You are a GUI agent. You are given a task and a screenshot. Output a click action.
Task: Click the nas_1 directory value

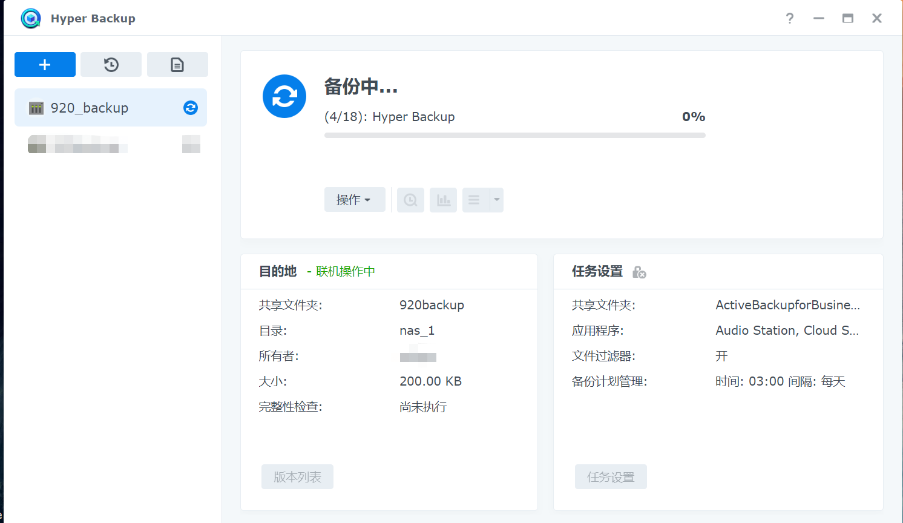pyautogui.click(x=417, y=331)
